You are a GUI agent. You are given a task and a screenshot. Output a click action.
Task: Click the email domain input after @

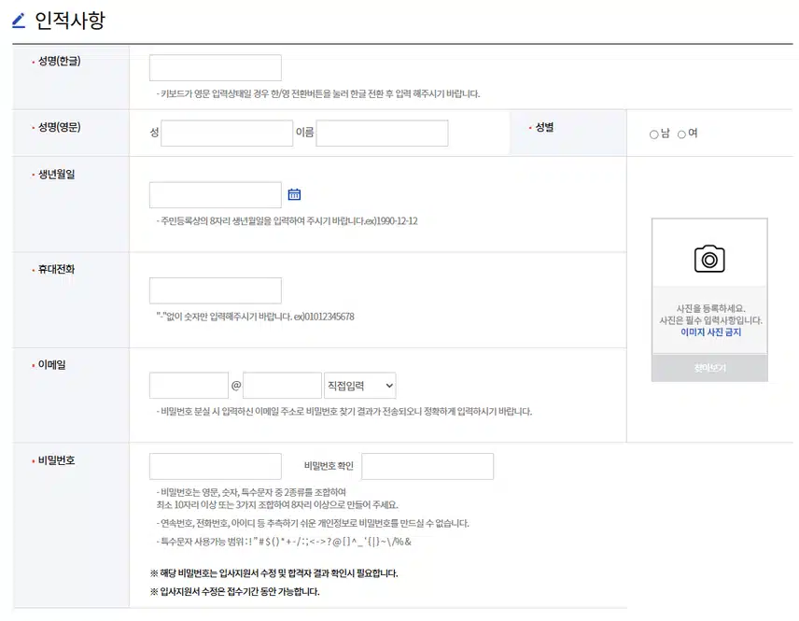coord(282,386)
